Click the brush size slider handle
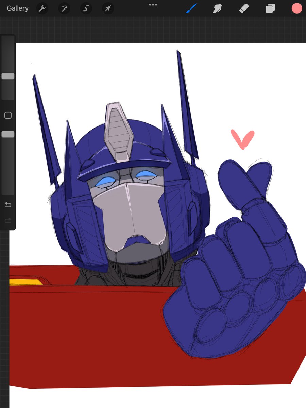 pyautogui.click(x=8, y=76)
